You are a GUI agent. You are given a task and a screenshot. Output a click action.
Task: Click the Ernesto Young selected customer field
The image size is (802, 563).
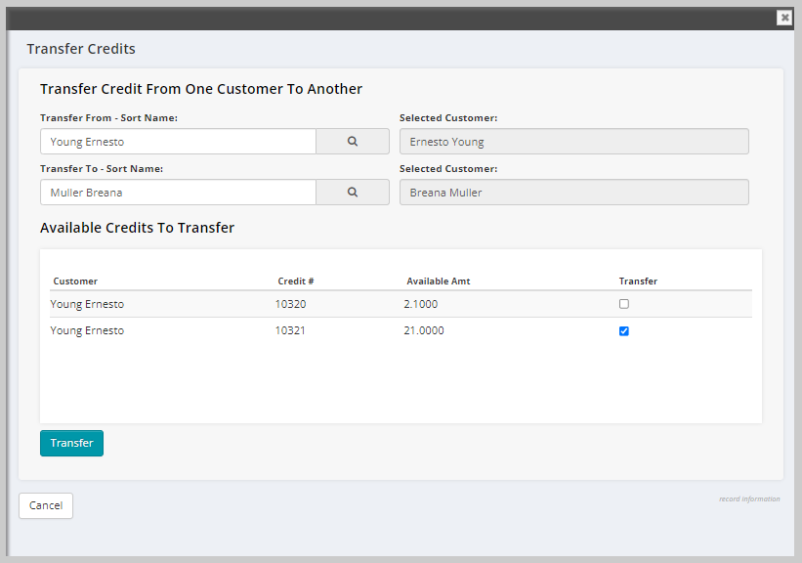point(573,142)
